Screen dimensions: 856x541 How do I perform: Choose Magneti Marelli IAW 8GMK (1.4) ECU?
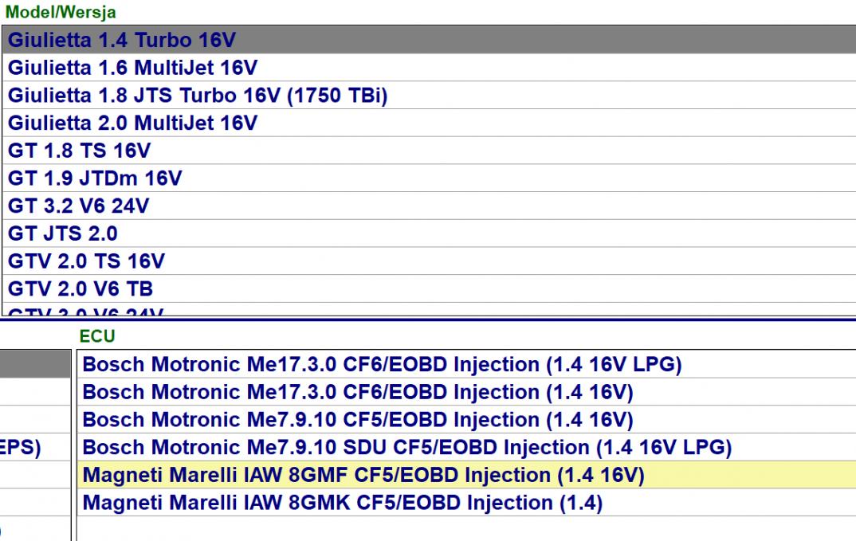click(343, 503)
